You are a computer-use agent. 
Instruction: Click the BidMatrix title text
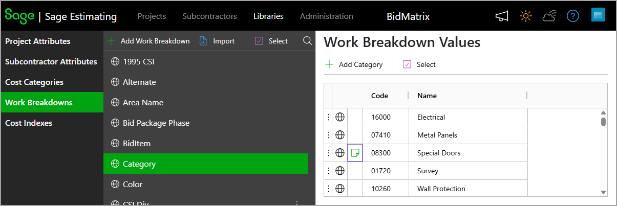point(408,16)
